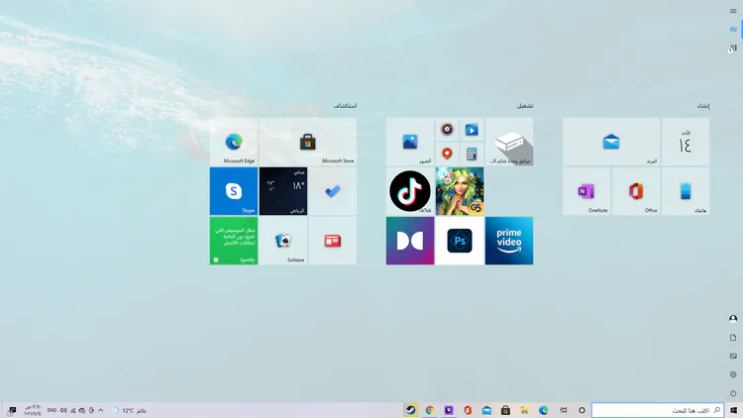The image size is (743, 418).
Task: Open Microsoft Store from taskbar
Action: tap(505, 410)
